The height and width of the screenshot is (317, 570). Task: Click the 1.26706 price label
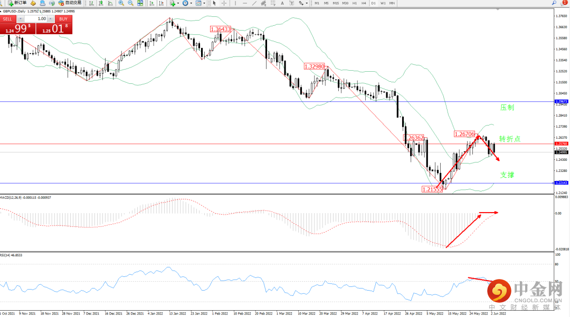point(464,134)
